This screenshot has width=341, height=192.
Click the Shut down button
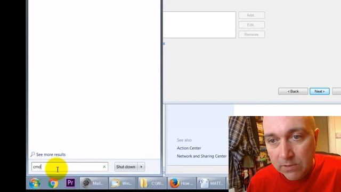[x=126, y=167]
